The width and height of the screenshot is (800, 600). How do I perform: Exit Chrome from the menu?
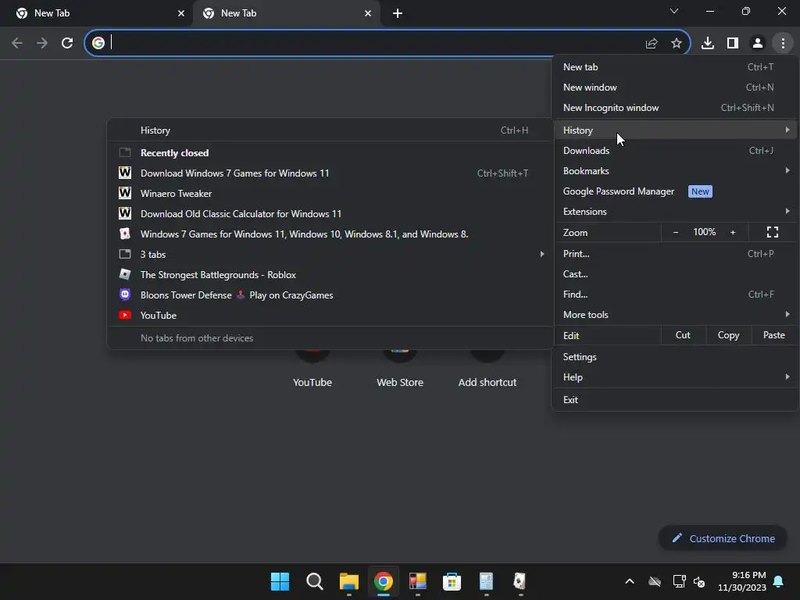(x=675, y=399)
